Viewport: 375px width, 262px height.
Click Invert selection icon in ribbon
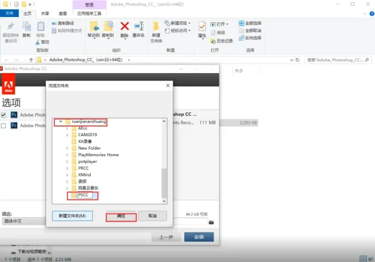click(x=241, y=38)
